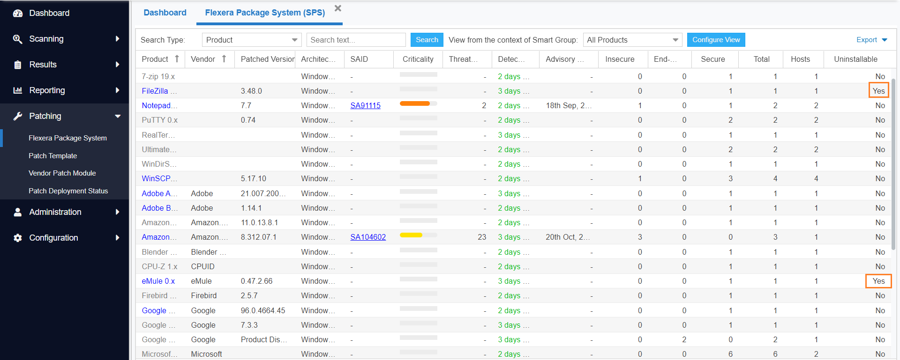Screen dimensions: 900x360
Task: Click the Results clipboard icon
Action: 18,65
